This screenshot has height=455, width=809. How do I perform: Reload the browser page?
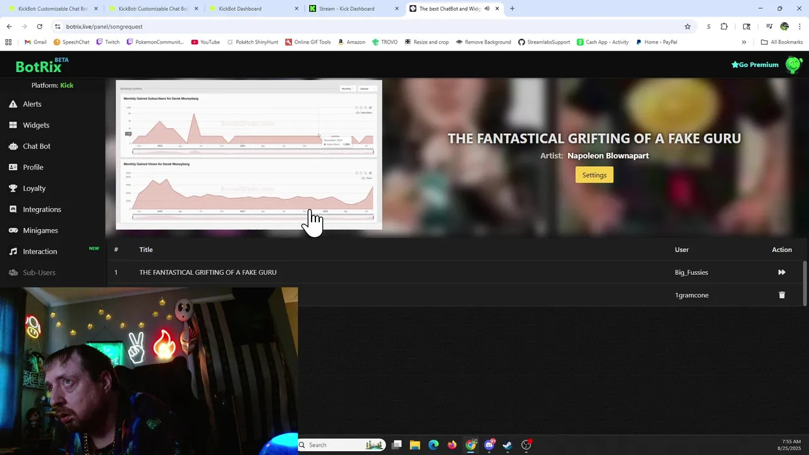39,27
